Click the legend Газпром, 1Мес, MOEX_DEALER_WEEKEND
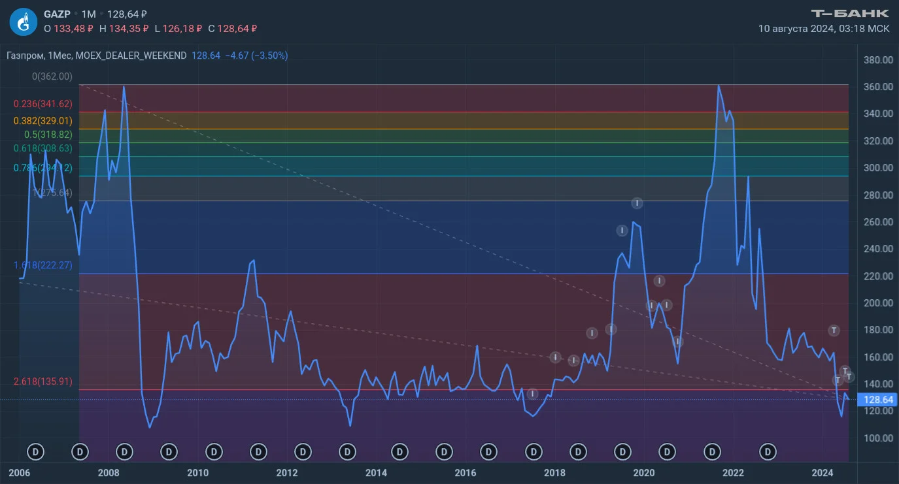 pyautogui.click(x=96, y=56)
